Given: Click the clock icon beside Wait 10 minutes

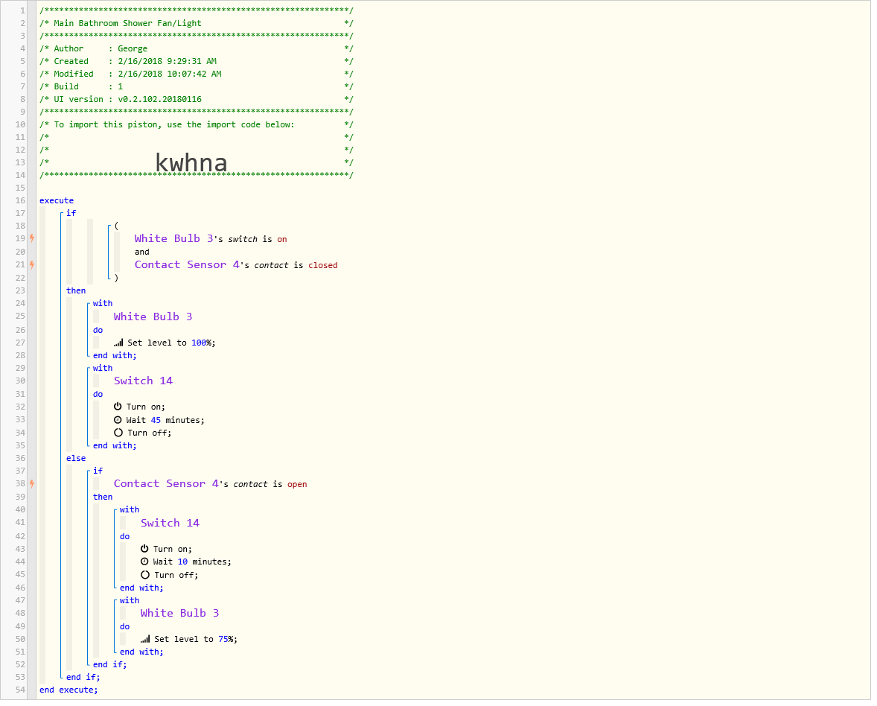Looking at the screenshot, I should 144,562.
